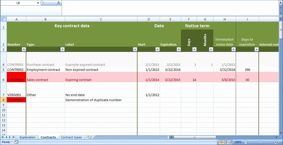Select row 8 header

click(x=4, y=100)
